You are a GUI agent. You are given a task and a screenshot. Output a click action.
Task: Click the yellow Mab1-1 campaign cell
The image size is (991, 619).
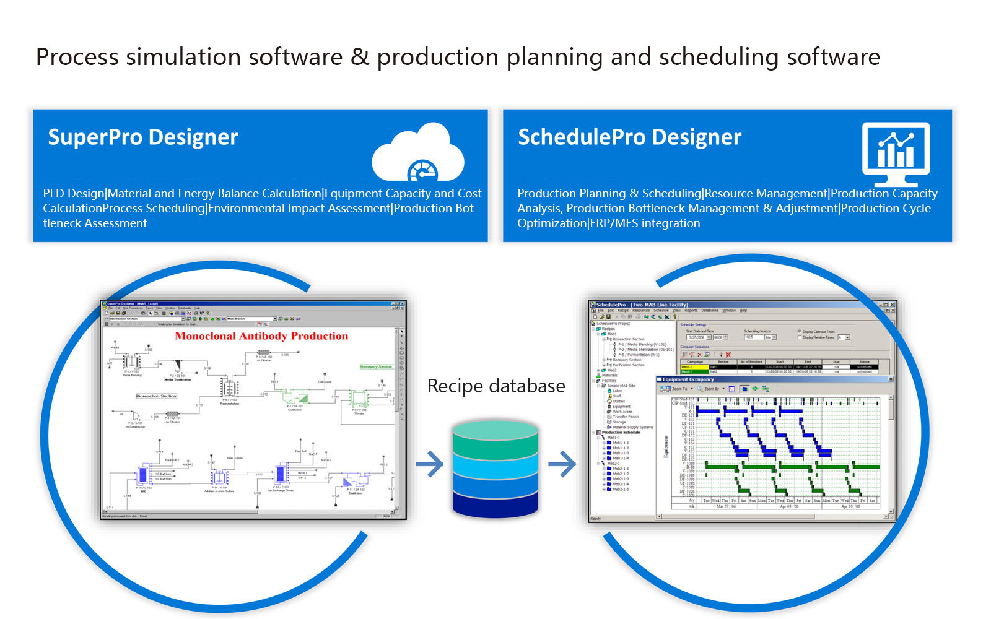(x=695, y=367)
